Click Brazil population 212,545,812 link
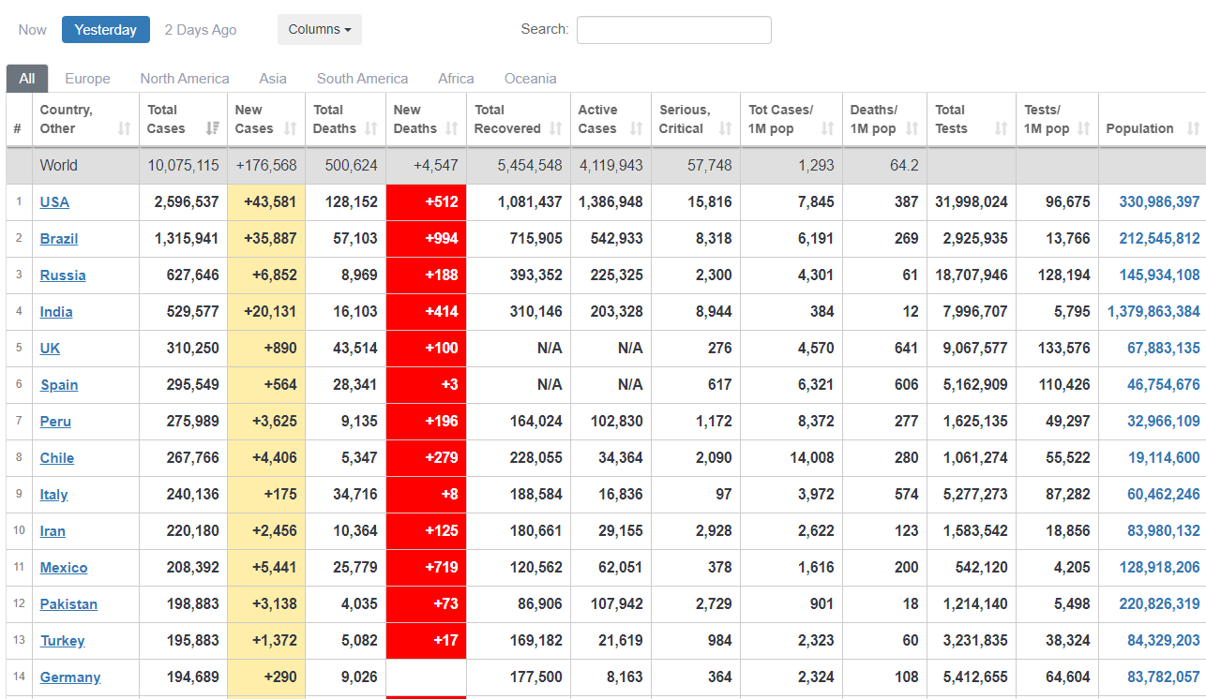Viewport: 1206px width, 699px height. pyautogui.click(x=1159, y=239)
